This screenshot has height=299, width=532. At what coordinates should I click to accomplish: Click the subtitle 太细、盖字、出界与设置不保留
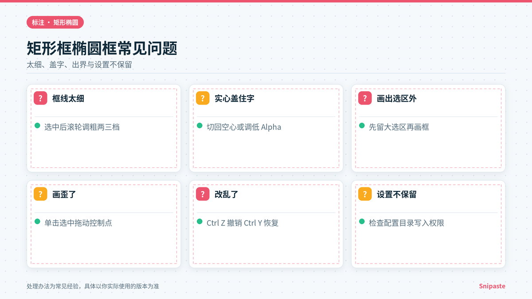click(x=79, y=65)
